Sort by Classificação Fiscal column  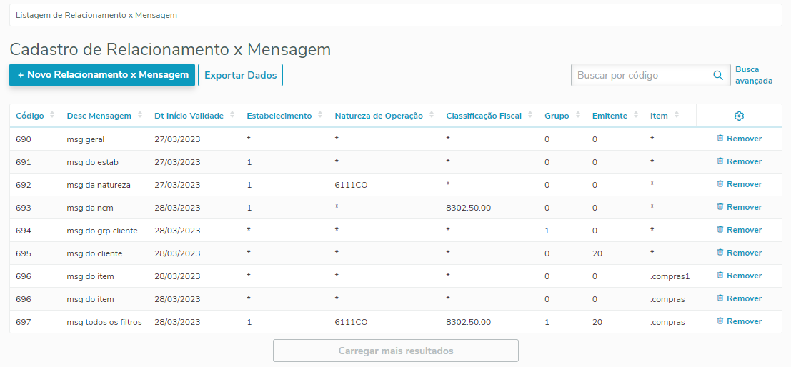529,116
